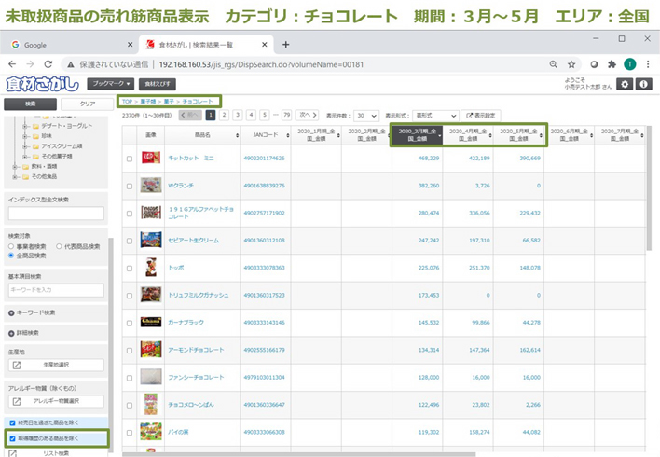660x457 pixels.
Task: Open the 生産地選択 button
Action: point(56,366)
